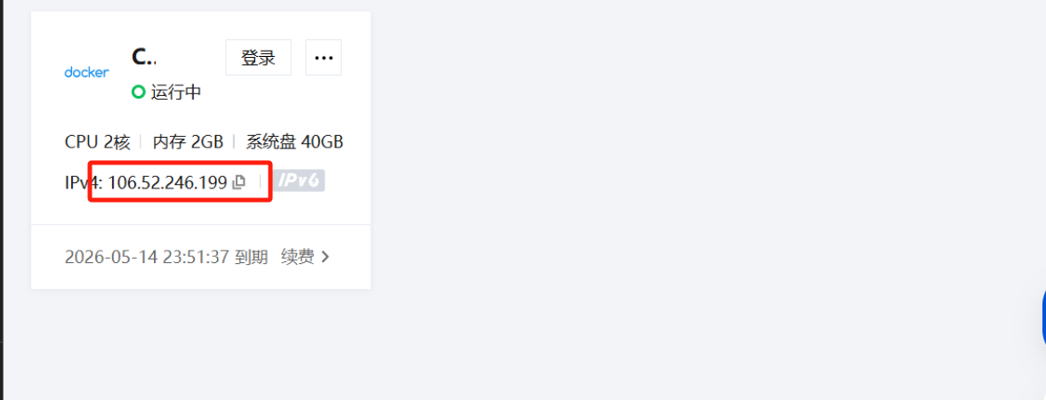
Task: Click the chevron arrow next to 续费
Action: (326, 257)
